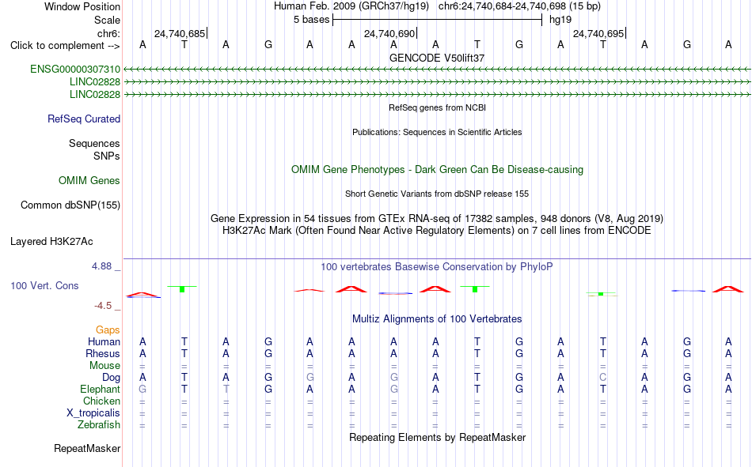The image size is (752, 467).
Task: Click the 5 bases scale bar
Action: coord(437,20)
